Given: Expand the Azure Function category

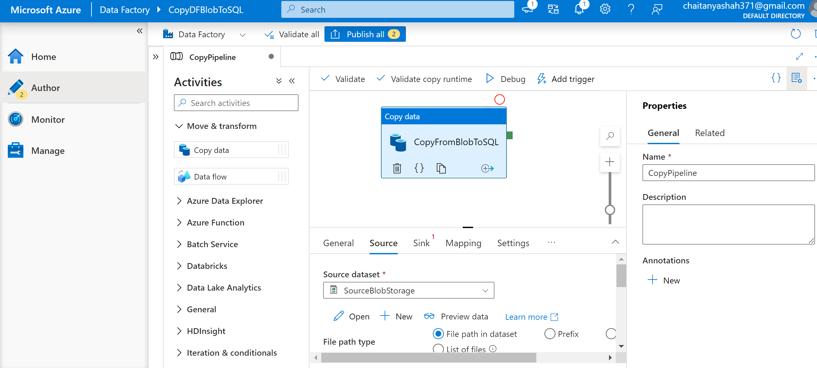Looking at the screenshot, I should coord(215,222).
